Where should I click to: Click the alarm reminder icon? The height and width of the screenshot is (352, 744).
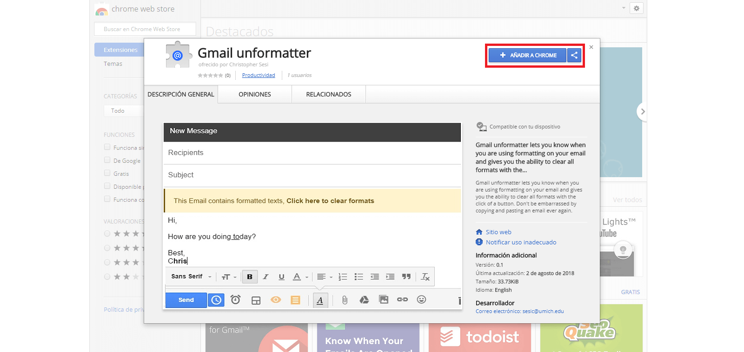tap(236, 300)
